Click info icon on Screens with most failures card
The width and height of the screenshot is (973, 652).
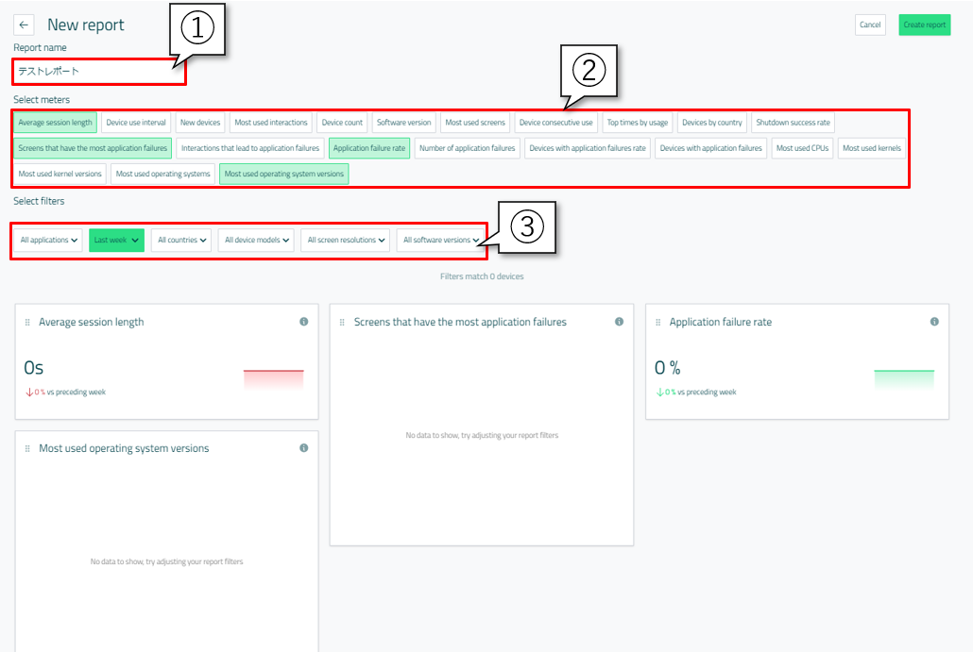click(x=619, y=322)
